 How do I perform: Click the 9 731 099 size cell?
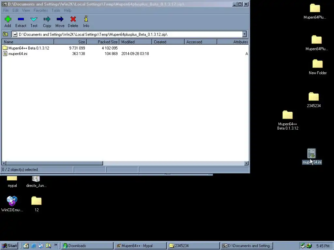click(x=77, y=48)
